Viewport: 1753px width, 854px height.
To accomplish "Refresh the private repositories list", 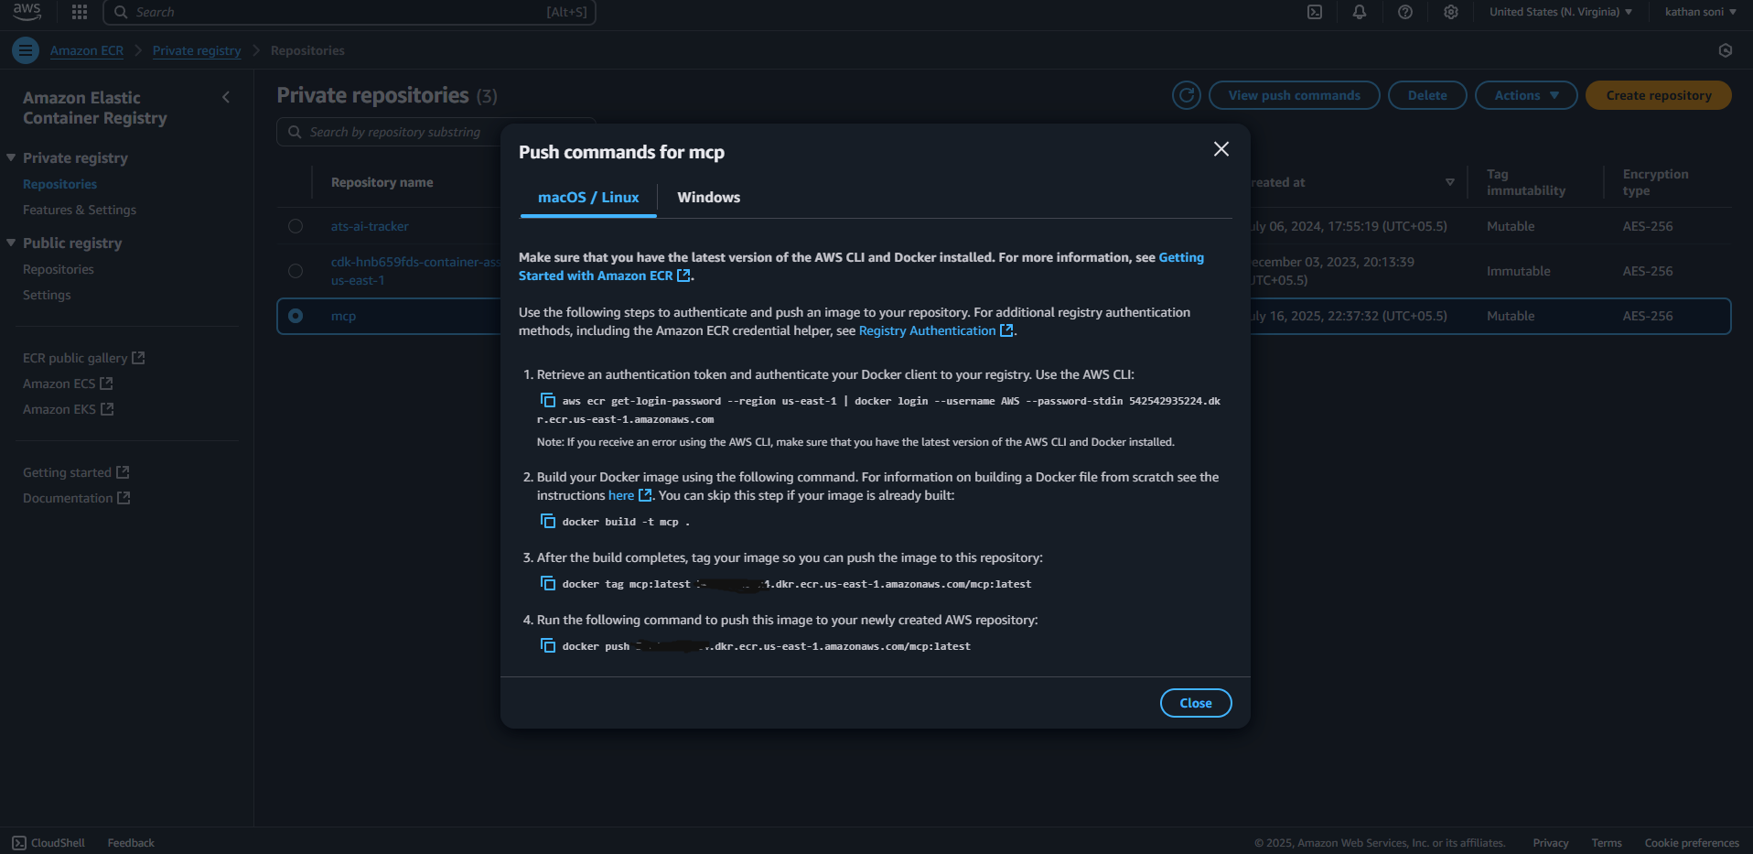I will pyautogui.click(x=1186, y=94).
